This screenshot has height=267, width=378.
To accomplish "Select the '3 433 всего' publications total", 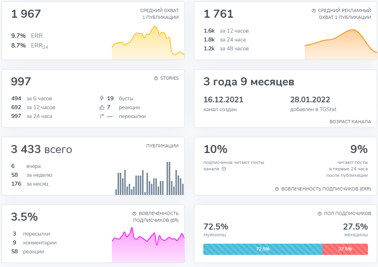I will pyautogui.click(x=41, y=150).
